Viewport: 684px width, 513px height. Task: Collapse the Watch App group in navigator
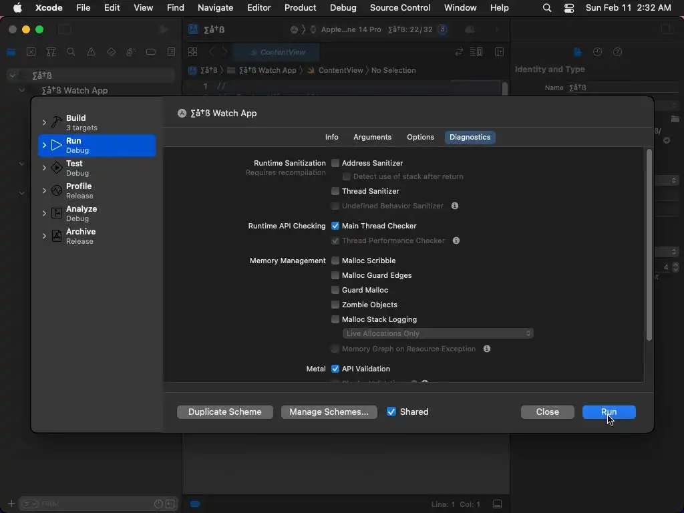21,91
